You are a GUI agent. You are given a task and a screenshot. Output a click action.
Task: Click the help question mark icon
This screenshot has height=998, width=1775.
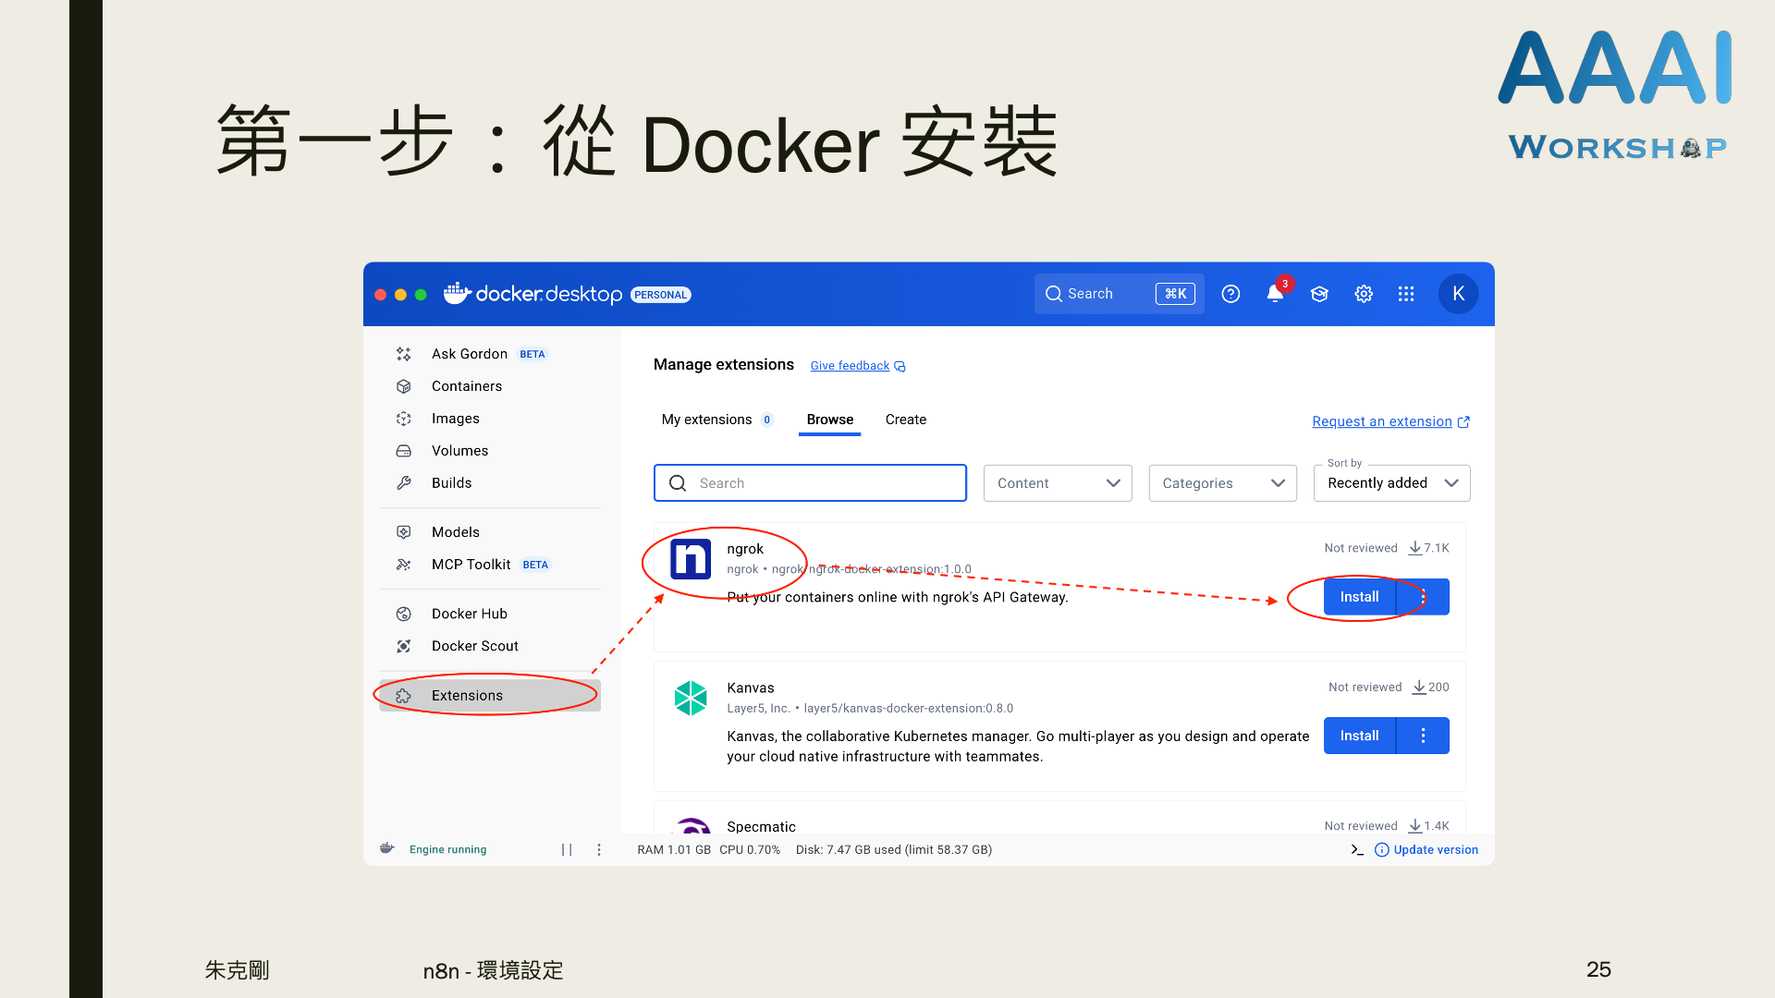(1230, 294)
